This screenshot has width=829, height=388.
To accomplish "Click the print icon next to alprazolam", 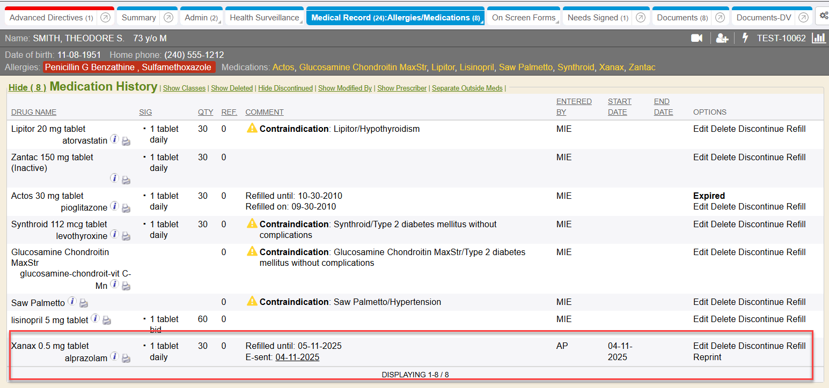I will [x=126, y=358].
